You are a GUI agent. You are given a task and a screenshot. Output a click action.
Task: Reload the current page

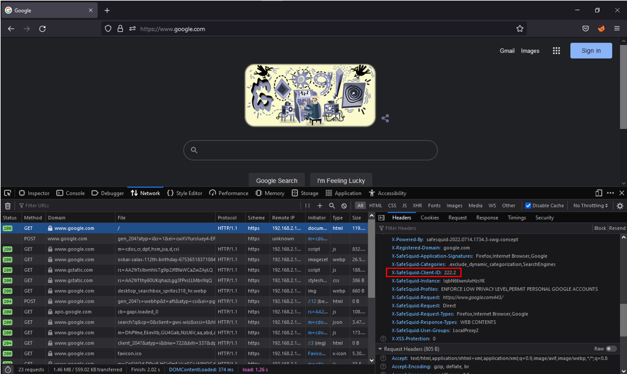click(43, 29)
